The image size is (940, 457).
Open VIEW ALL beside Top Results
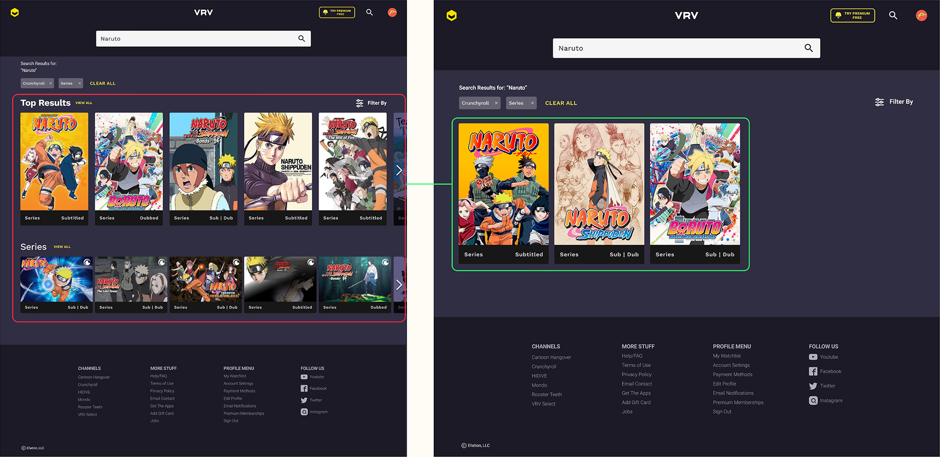[x=84, y=103]
